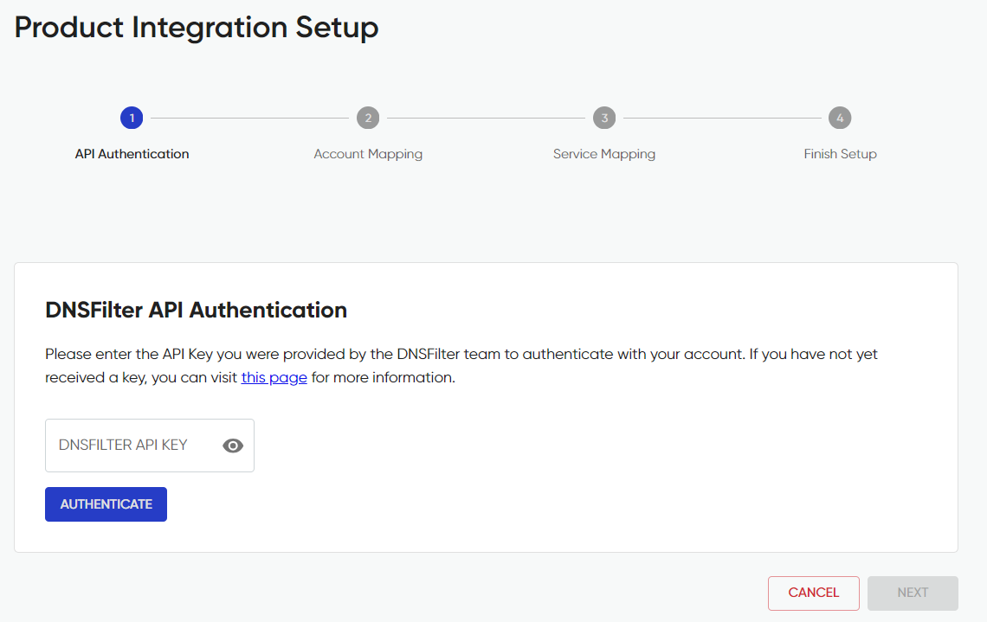Click inside the DNSFILTER API KEY field

(x=130, y=445)
